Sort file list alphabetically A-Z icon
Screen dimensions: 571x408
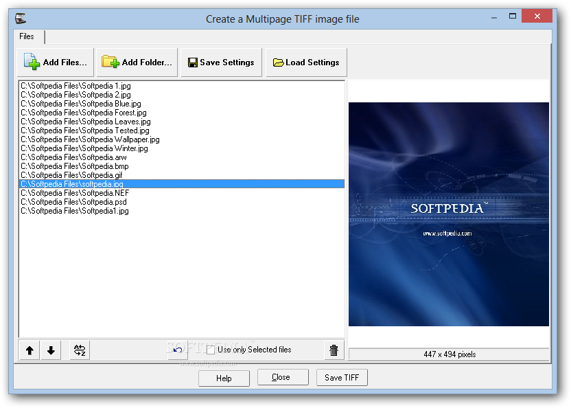80,350
